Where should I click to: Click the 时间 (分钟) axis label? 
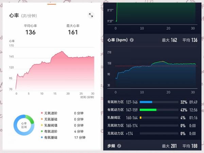click(x=87, y=97)
